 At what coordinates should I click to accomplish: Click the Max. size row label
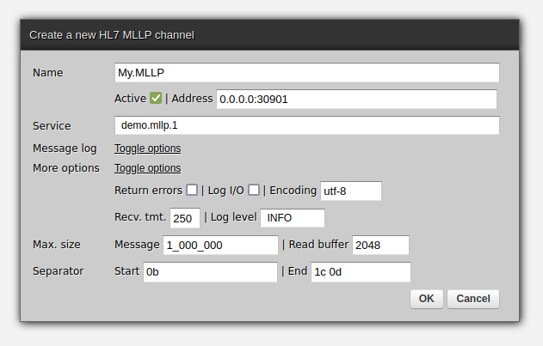(57, 245)
